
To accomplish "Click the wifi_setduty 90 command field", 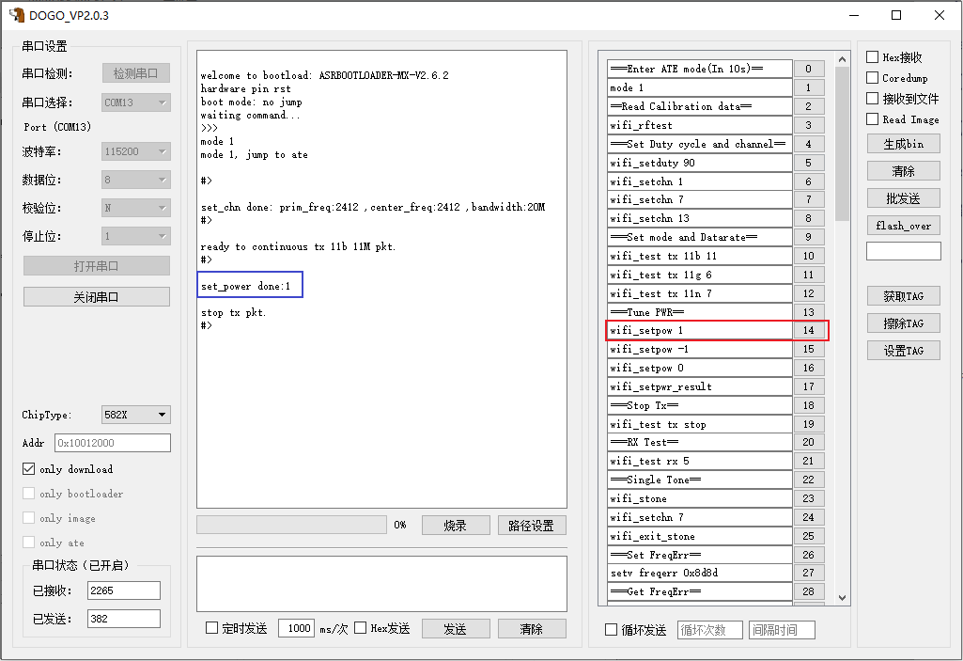I will (x=700, y=163).
